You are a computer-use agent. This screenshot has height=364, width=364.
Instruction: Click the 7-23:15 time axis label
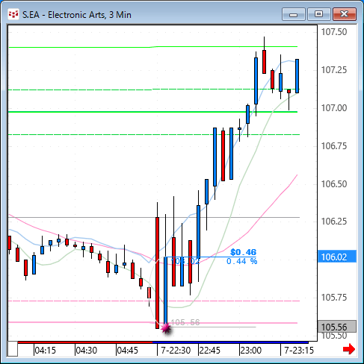tap(299, 351)
